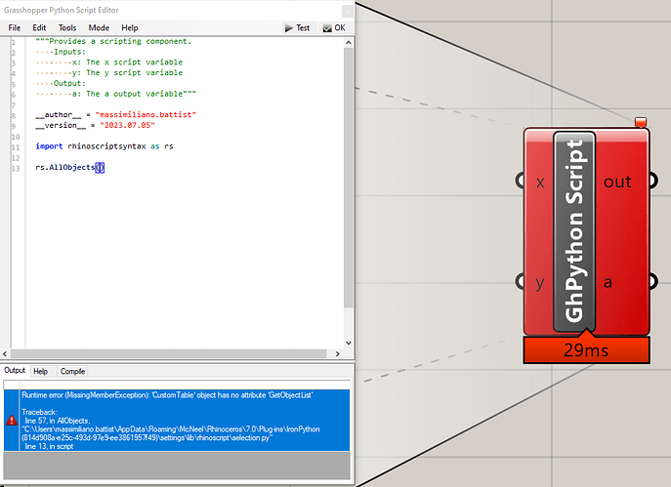Open the Edit menu
Screen dimensions: 671x487
tap(39, 27)
